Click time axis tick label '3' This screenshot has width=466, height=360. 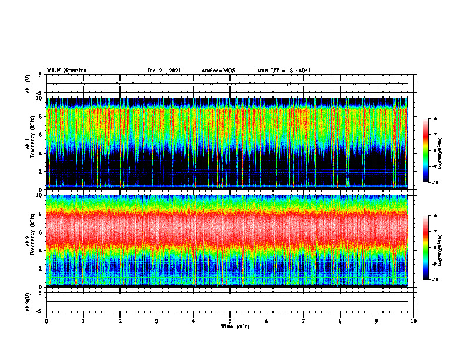[x=157, y=321]
